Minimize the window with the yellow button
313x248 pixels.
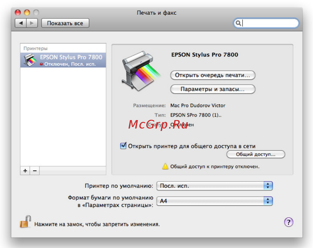(x=27, y=13)
